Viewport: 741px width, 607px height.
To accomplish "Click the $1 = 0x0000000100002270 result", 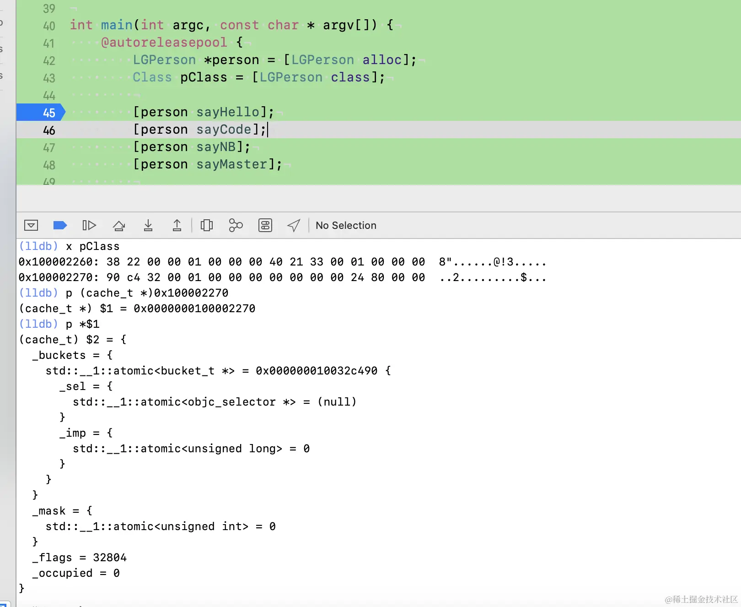I will [177, 309].
